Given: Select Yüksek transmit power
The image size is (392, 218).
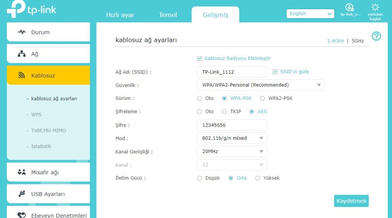Looking at the screenshot, I should (258, 178).
